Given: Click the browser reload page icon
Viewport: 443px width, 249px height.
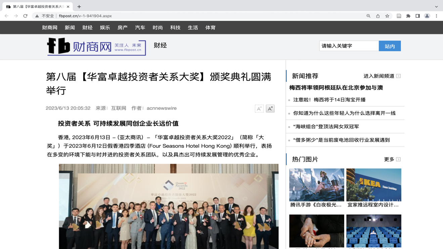Looking at the screenshot, I should coord(25,16).
